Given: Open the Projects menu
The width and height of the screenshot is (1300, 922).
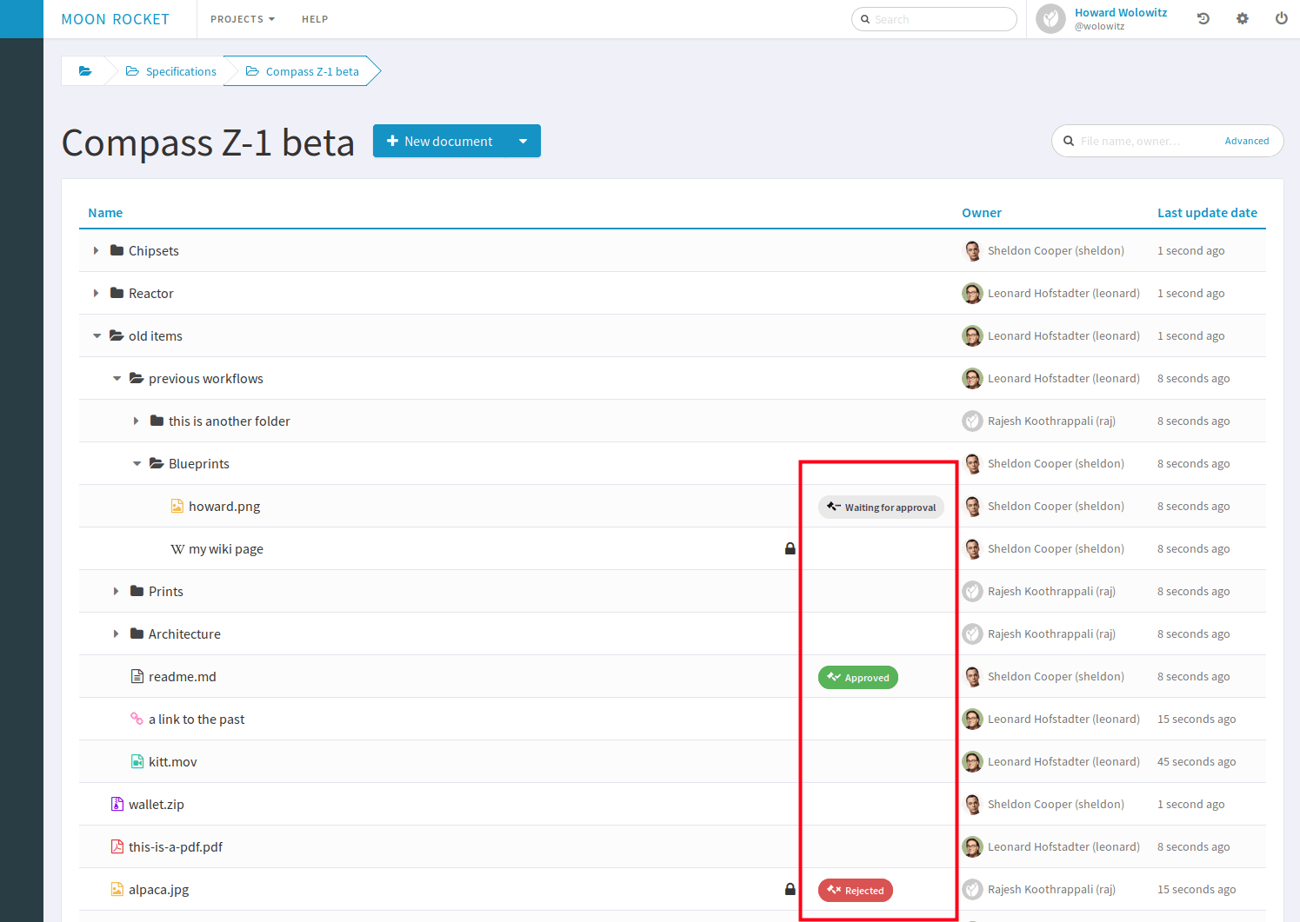Looking at the screenshot, I should point(242,19).
